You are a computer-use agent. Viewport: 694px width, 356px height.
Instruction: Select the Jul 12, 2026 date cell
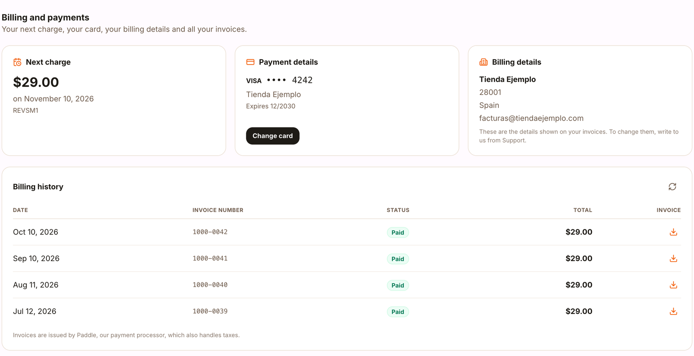35,311
